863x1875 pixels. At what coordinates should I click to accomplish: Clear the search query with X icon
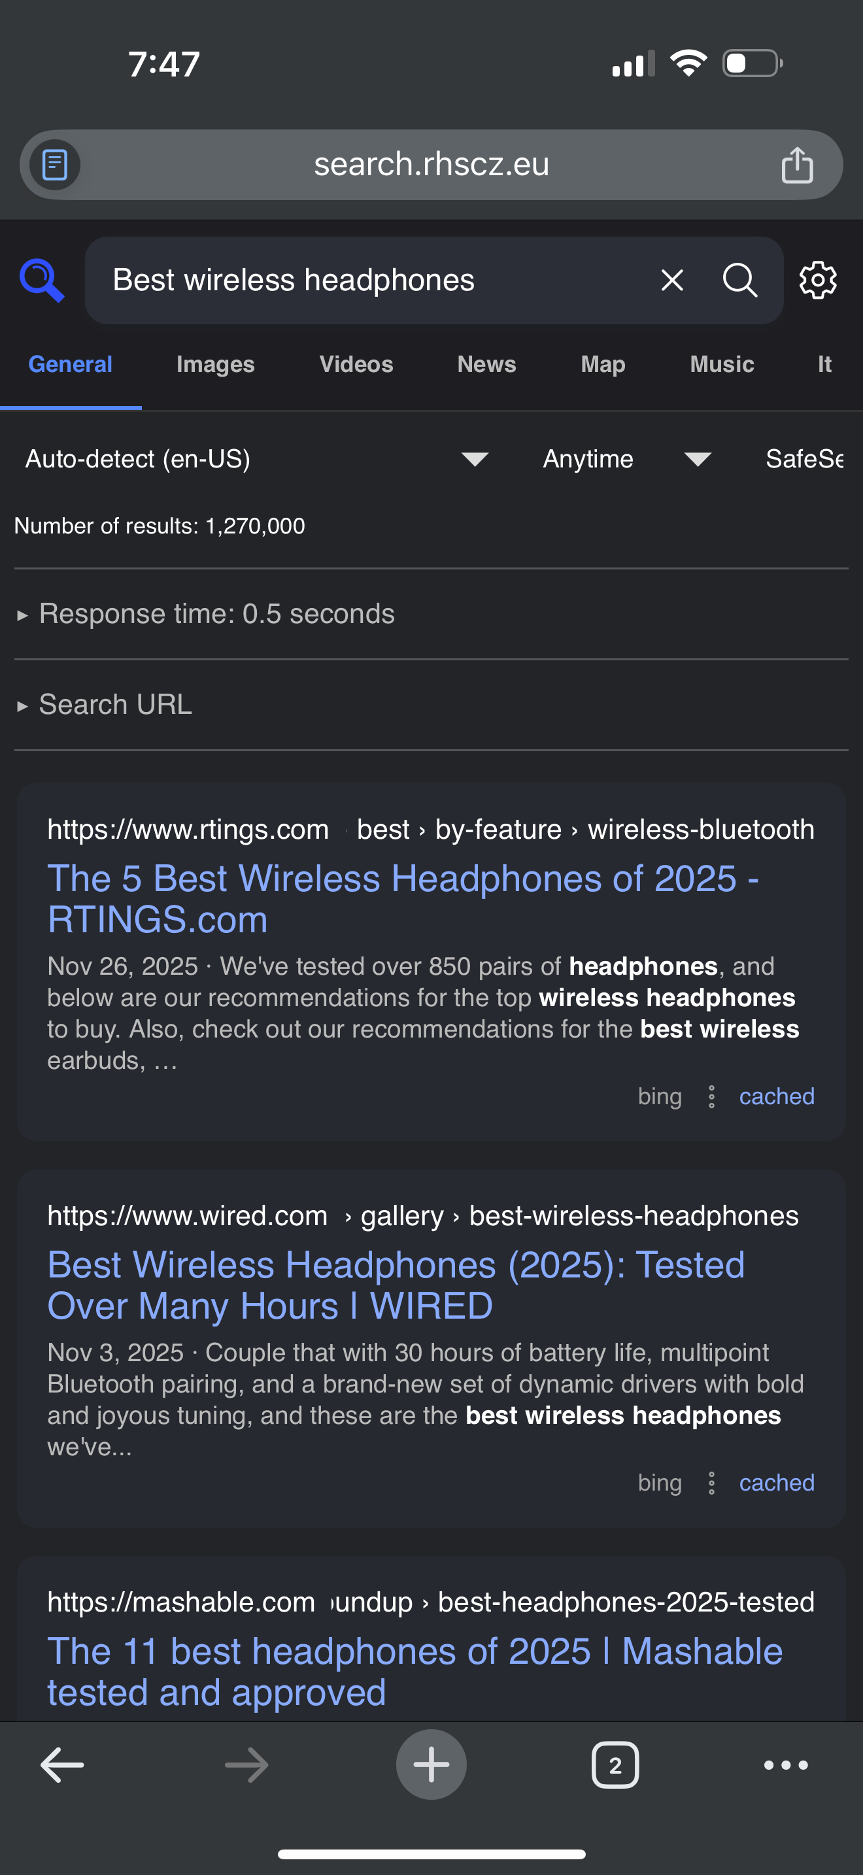(x=671, y=280)
